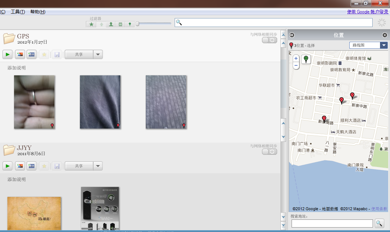Play slideshow for the JJYY folder
Screen dimensions: 390x232
coord(8,166)
